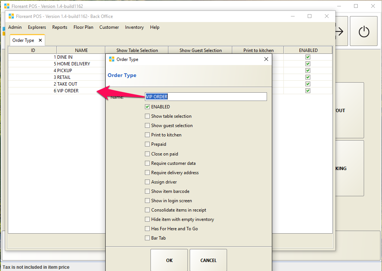The image size is (382, 271).
Task: Click into the Name input field
Action: pyautogui.click(x=206, y=96)
